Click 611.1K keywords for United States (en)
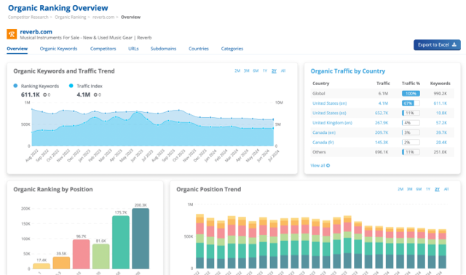This screenshot has width=466, height=275. point(440,103)
